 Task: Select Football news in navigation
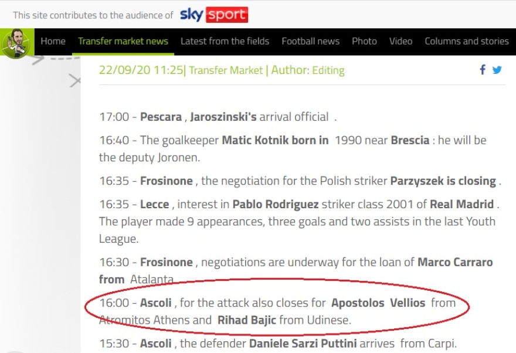[310, 41]
